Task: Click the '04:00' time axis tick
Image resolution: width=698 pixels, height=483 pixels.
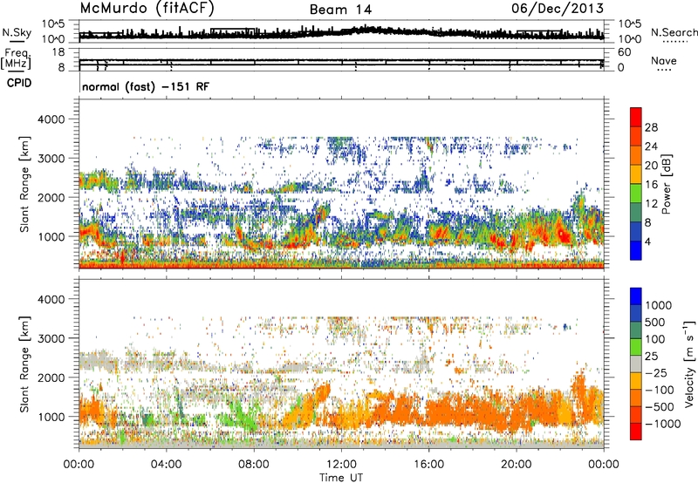Action: tap(166, 465)
